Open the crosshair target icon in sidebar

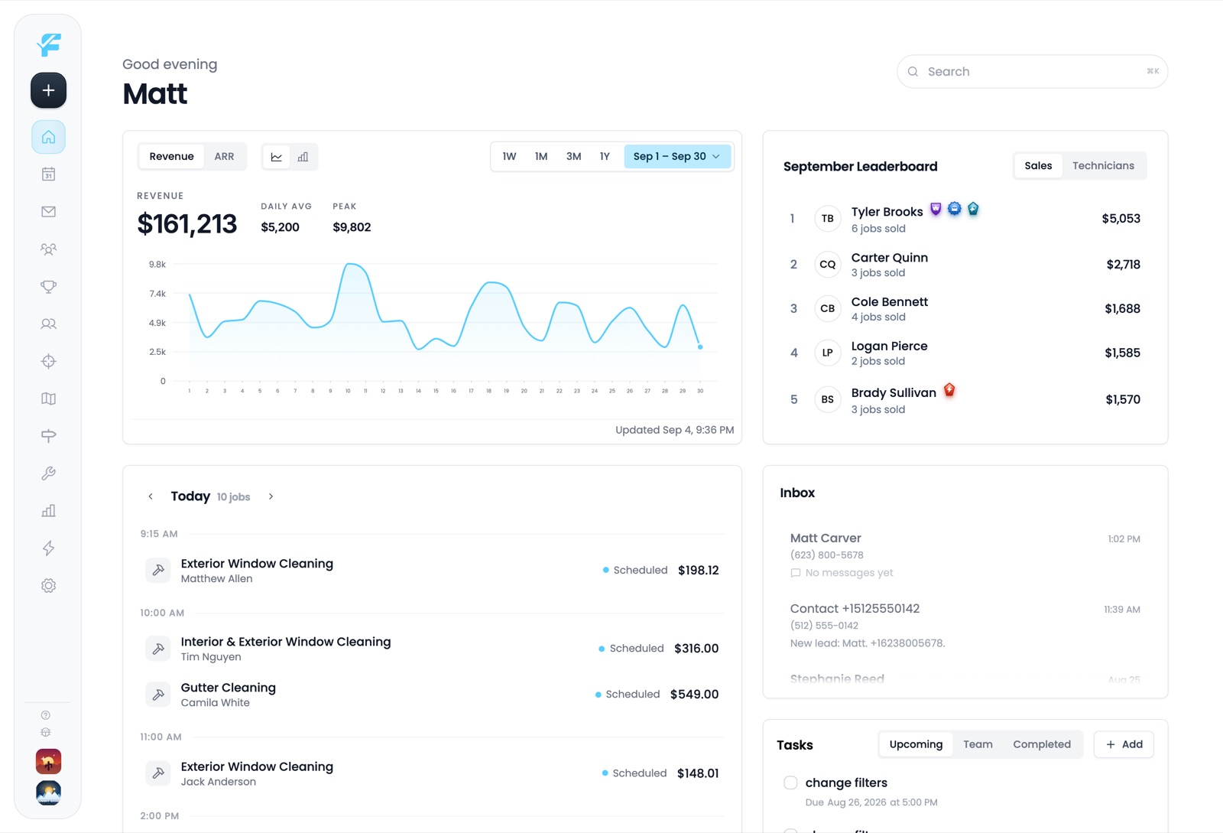48,361
